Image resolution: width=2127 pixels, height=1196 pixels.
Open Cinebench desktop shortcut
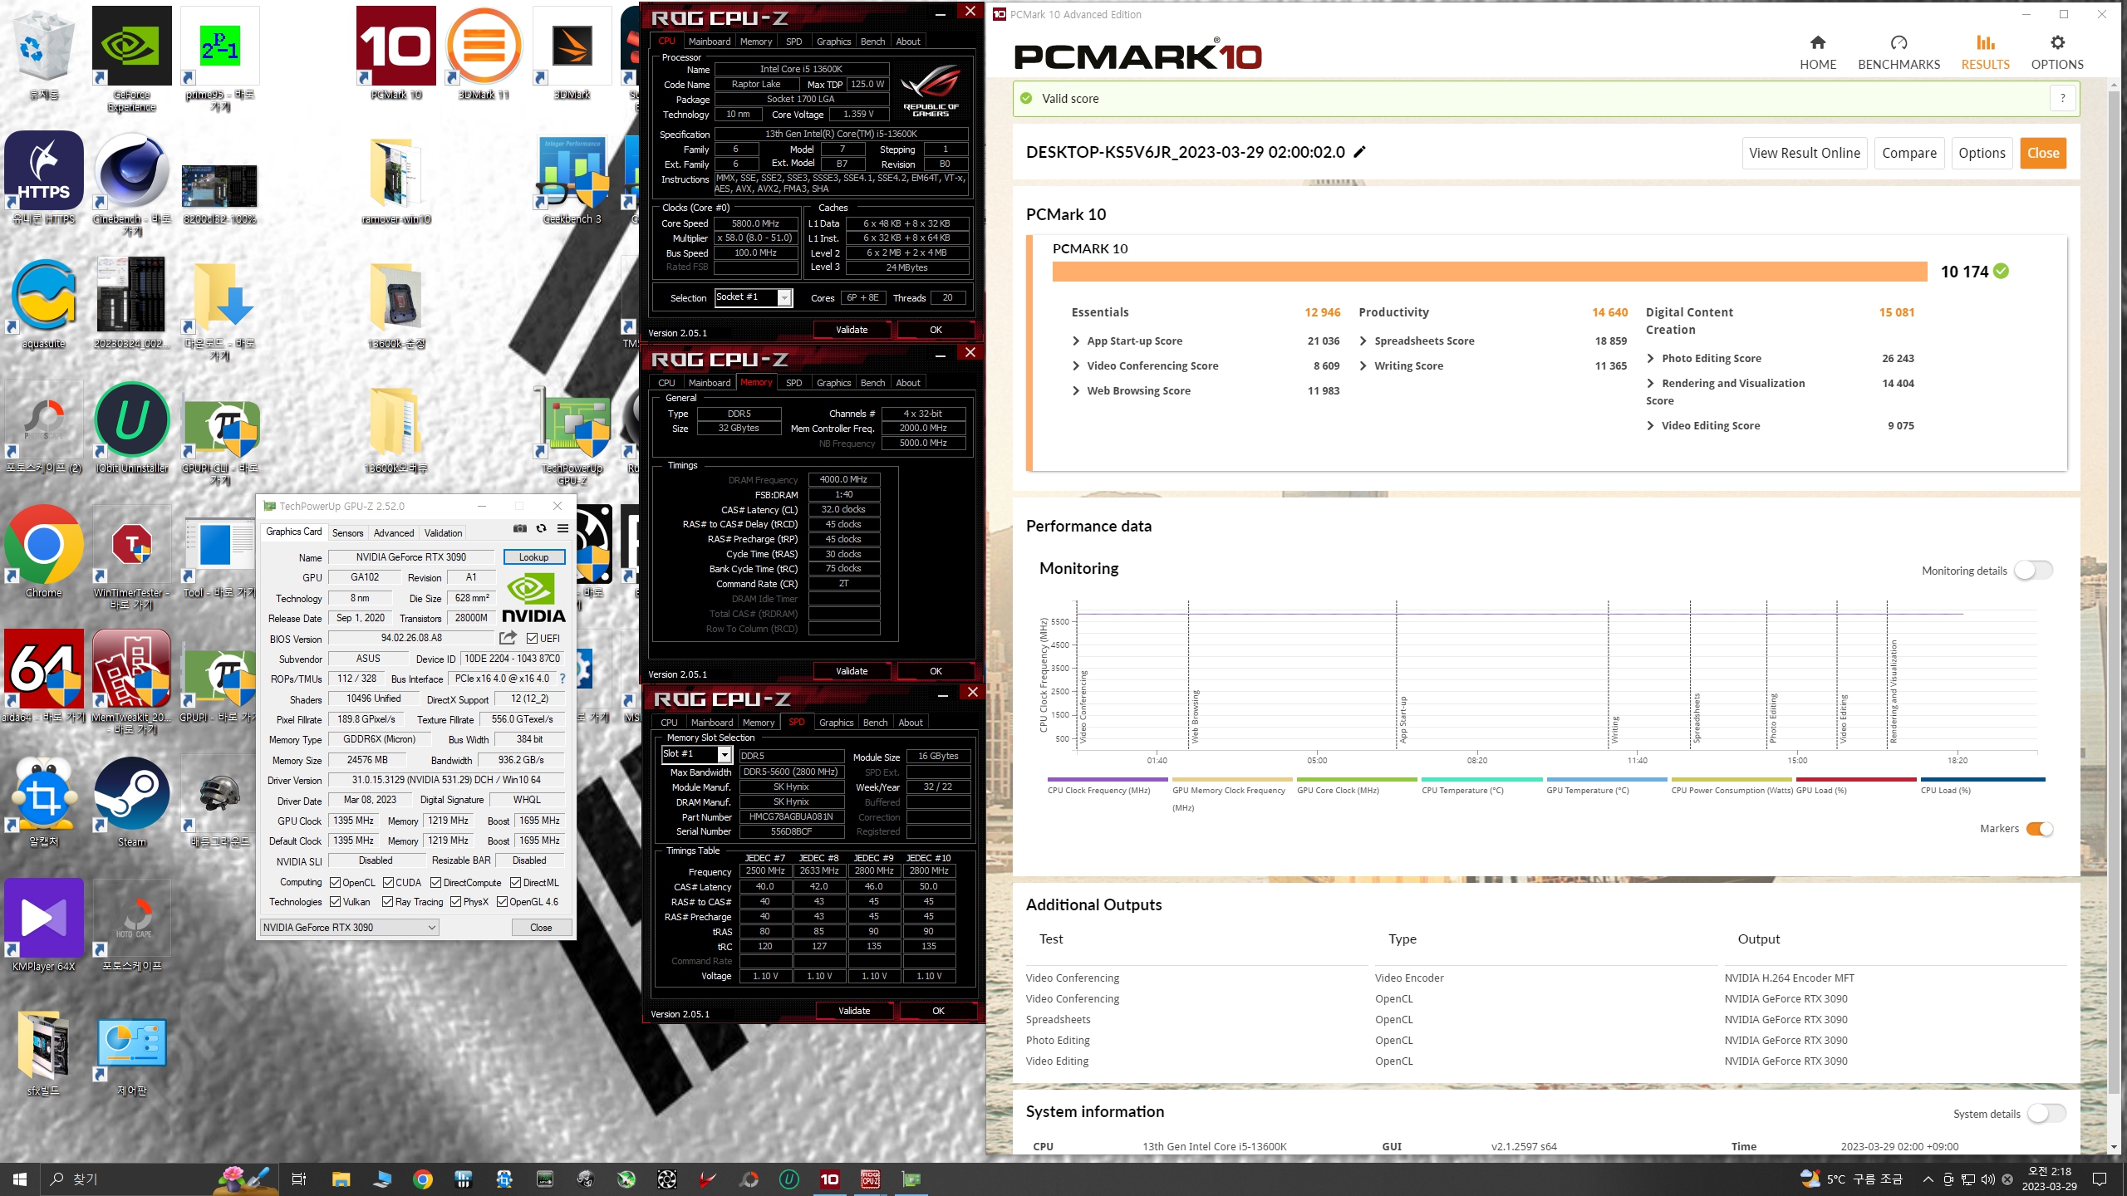pos(131,184)
